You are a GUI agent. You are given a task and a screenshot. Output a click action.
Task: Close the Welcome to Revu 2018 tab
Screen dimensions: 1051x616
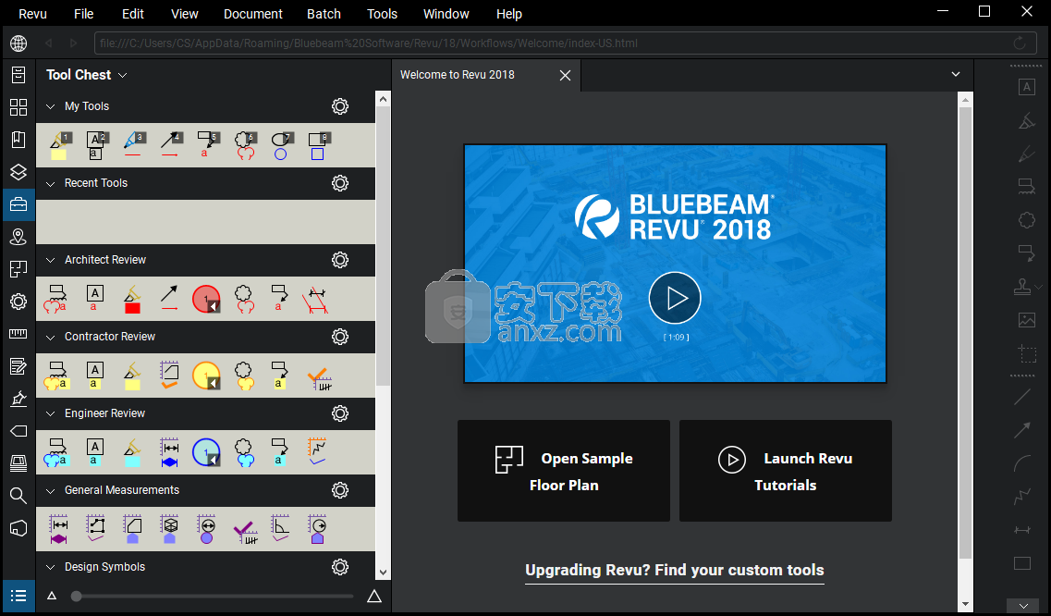click(x=565, y=75)
